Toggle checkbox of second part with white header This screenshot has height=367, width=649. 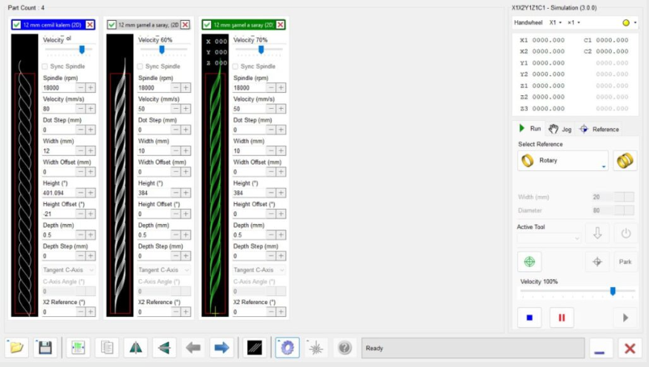pos(112,25)
